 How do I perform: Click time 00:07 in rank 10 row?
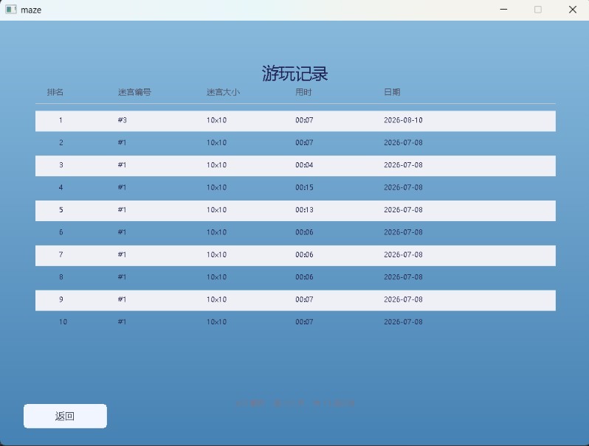(304, 322)
